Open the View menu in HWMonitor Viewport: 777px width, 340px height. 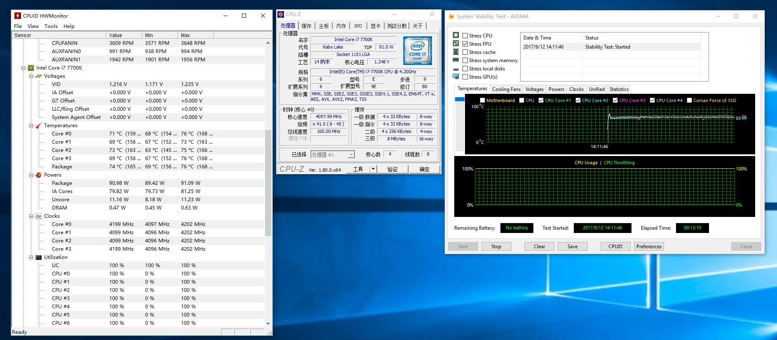33,26
